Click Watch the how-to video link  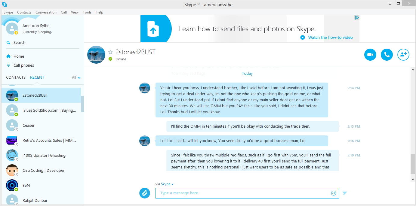pyautogui.click(x=330, y=38)
